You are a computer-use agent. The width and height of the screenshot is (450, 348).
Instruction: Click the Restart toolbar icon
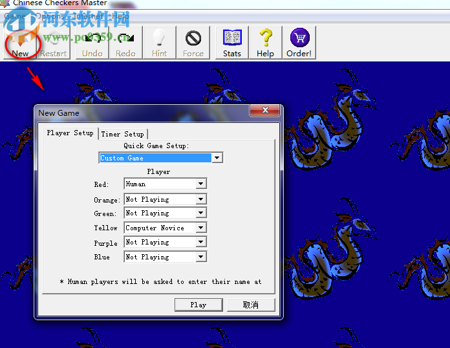[x=54, y=43]
